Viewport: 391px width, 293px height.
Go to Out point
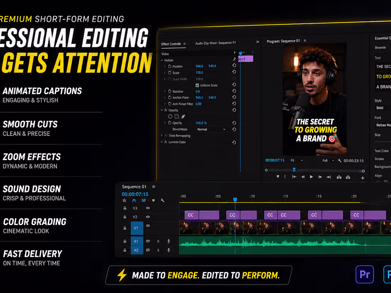click(329, 177)
